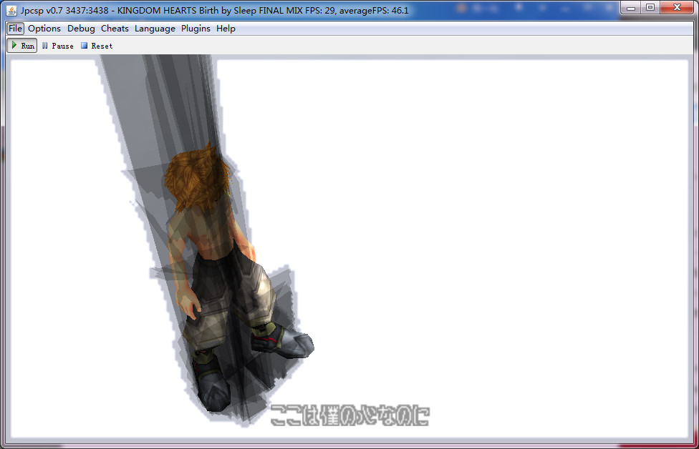Click the green Run triangle icon

14,45
